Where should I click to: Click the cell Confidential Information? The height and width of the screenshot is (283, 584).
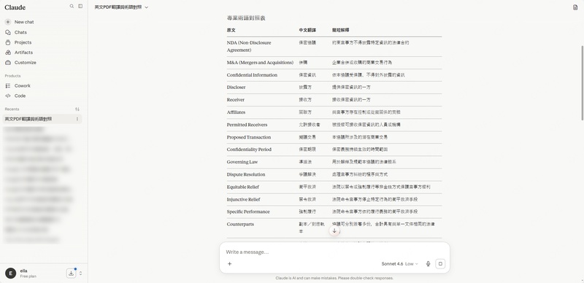(252, 75)
